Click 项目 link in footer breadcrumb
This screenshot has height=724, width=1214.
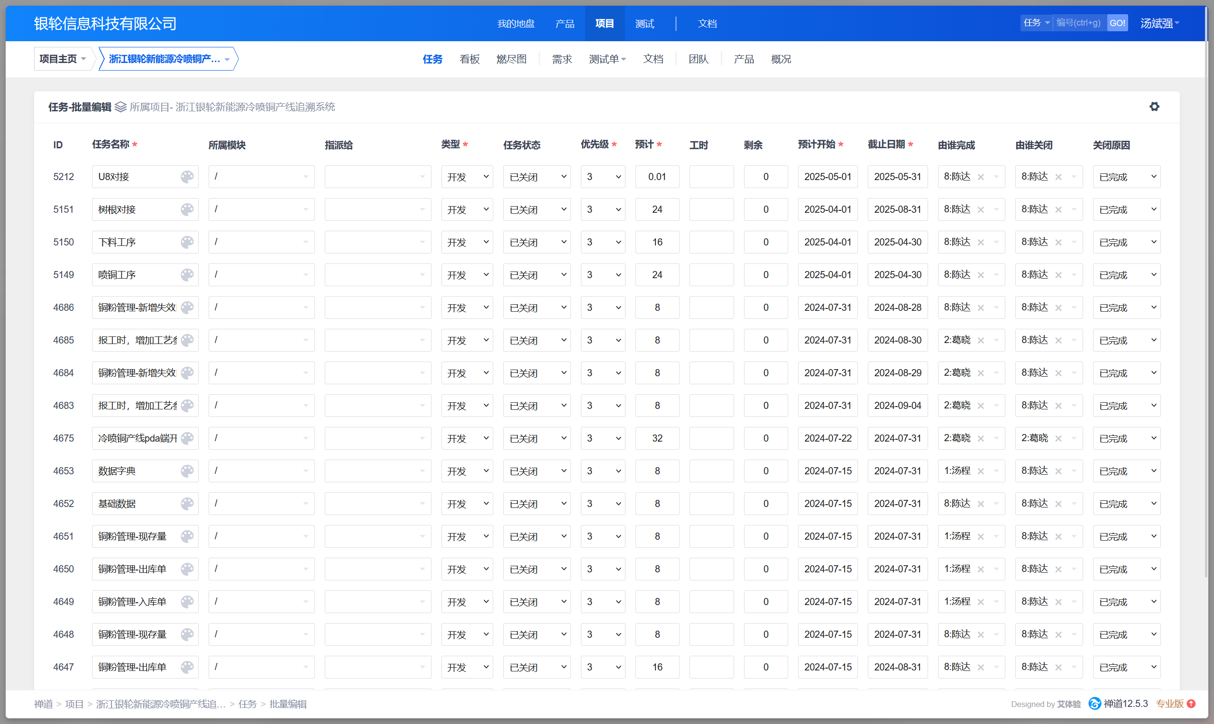coord(74,704)
